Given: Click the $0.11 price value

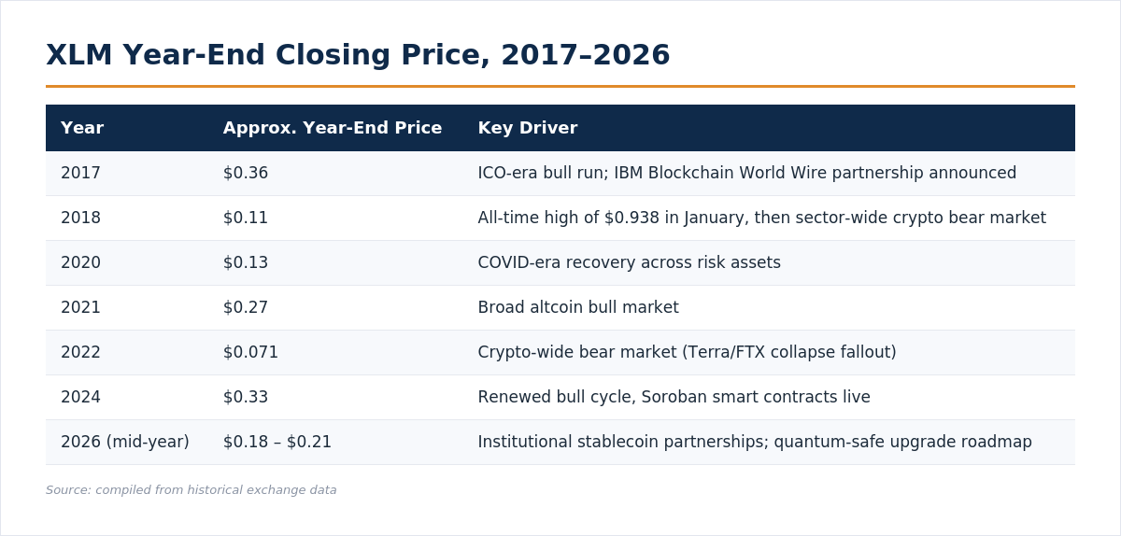Looking at the screenshot, I should click(x=246, y=218).
